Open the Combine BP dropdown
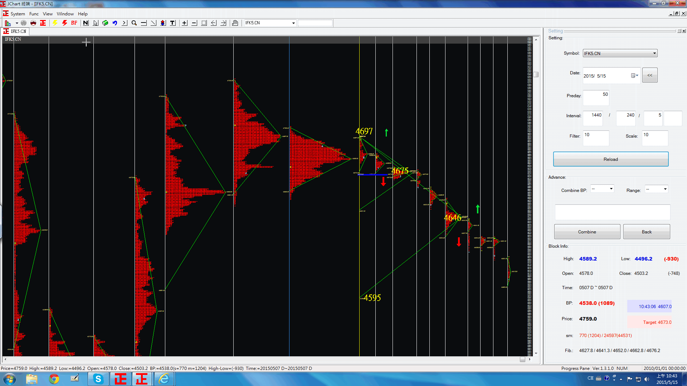This screenshot has height=386, width=687. click(x=611, y=189)
